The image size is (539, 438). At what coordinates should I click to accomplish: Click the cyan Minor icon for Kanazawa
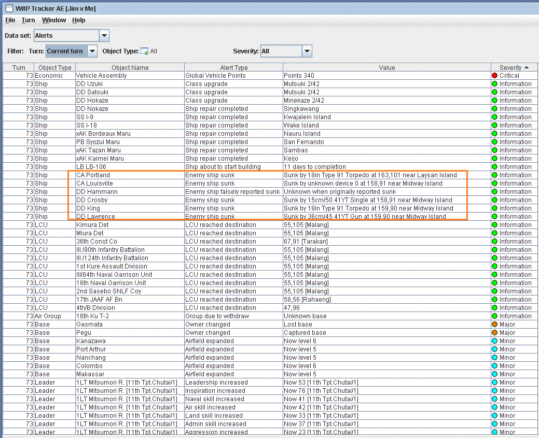(495, 341)
